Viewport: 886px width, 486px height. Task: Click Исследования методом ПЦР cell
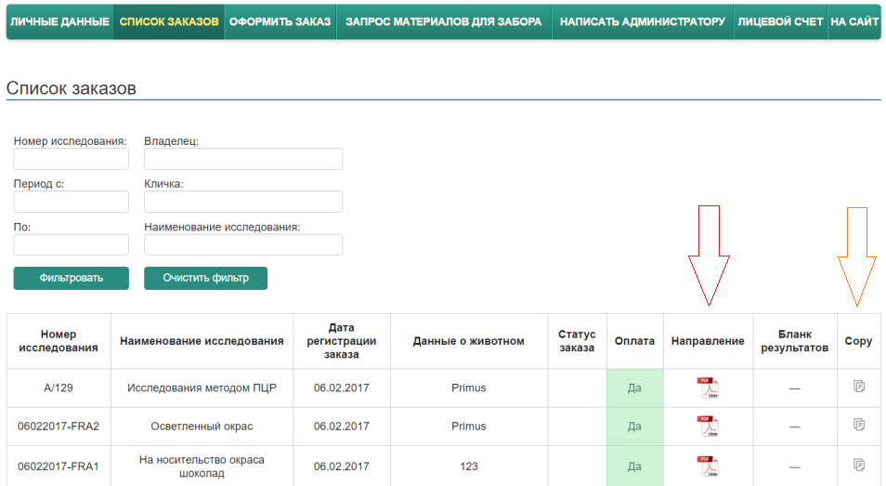202,387
